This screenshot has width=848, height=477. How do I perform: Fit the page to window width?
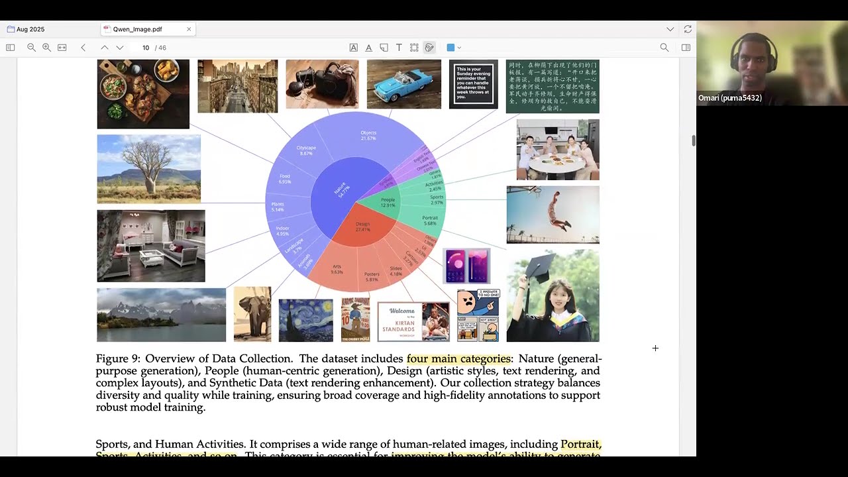(62, 48)
